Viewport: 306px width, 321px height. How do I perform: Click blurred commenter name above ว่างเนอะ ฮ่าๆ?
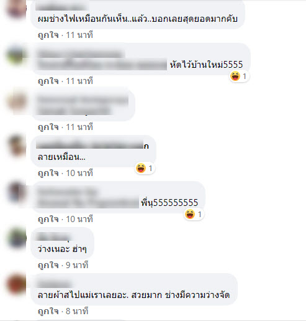pyautogui.click(x=54, y=238)
